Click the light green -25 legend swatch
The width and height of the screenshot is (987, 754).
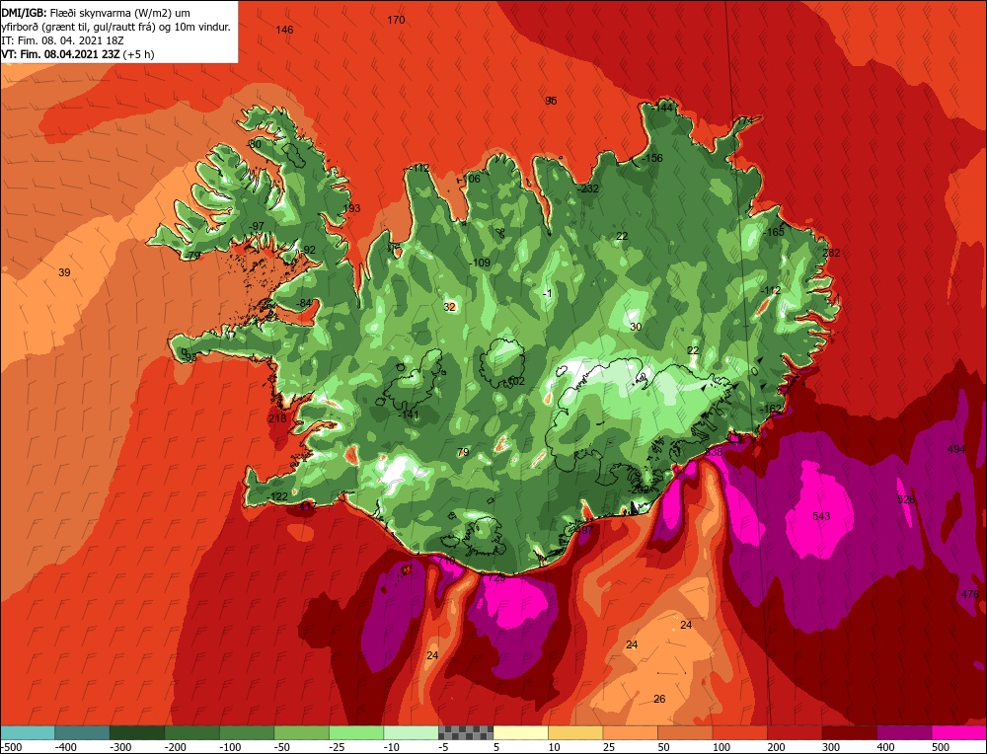click(356, 732)
